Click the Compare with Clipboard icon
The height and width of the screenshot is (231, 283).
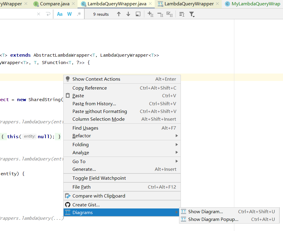coord(68,196)
